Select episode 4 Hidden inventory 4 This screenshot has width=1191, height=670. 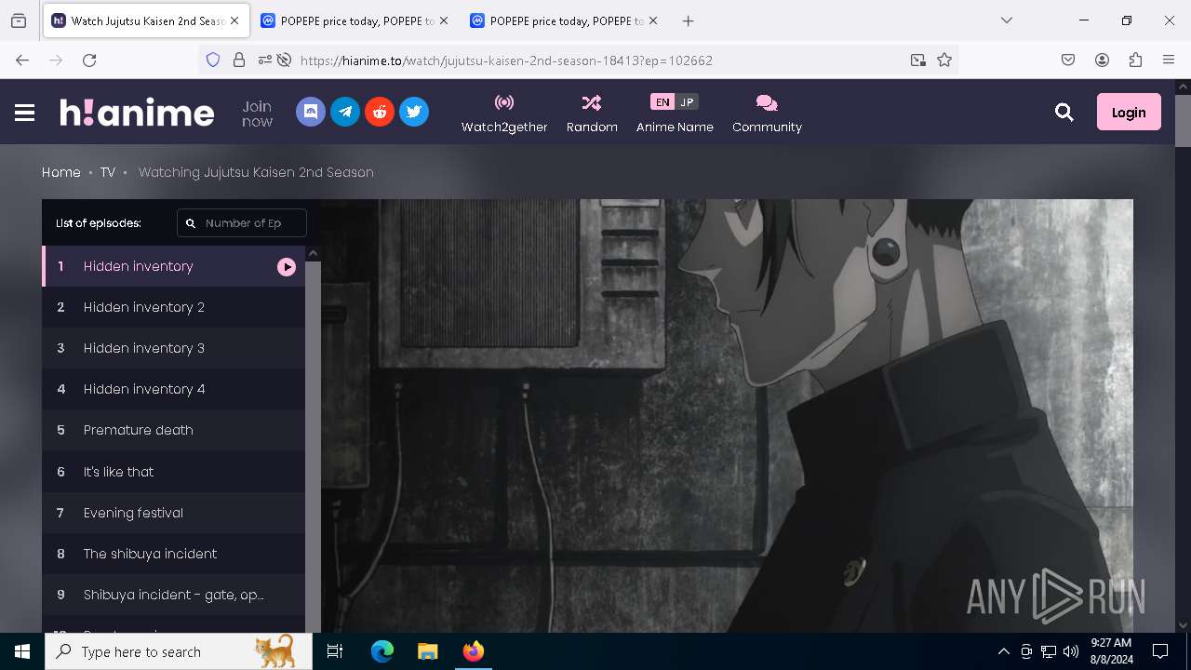(x=174, y=389)
